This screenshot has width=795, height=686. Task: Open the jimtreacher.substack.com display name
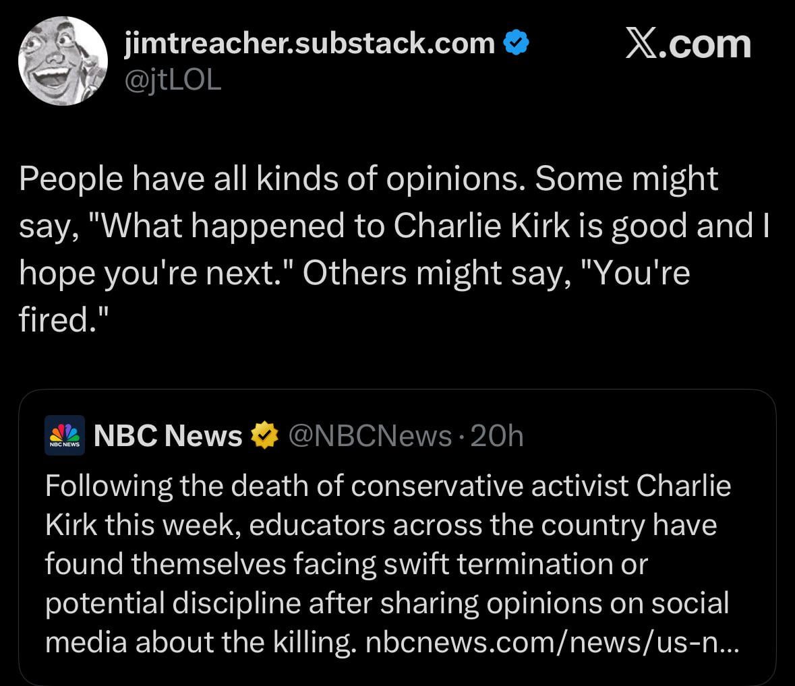point(310,42)
